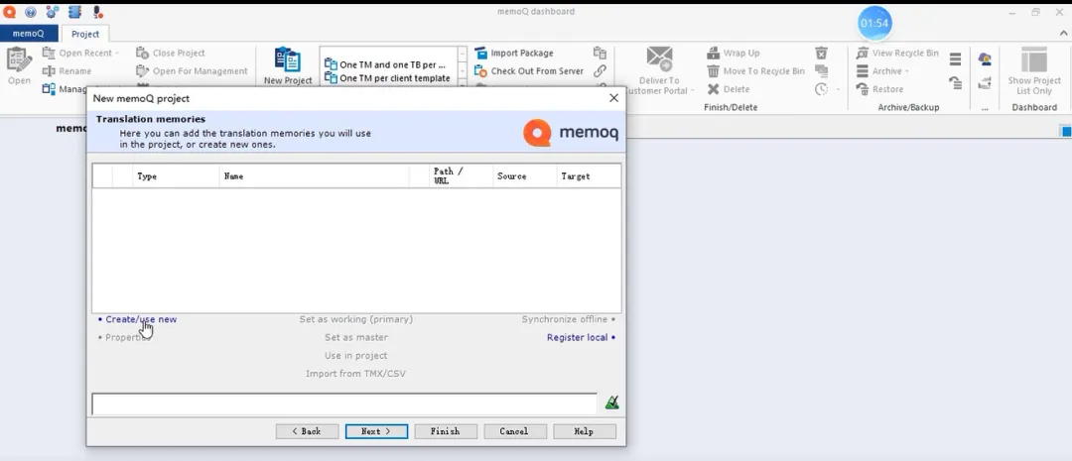This screenshot has height=461, width=1072.
Task: Click the Register local link
Action: pyautogui.click(x=578, y=338)
